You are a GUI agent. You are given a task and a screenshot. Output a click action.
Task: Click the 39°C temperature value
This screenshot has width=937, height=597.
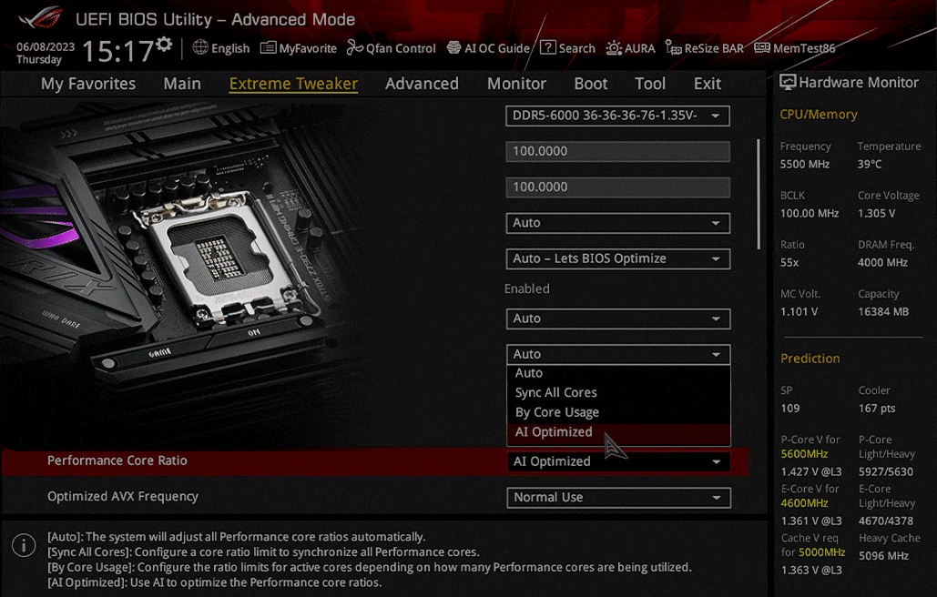(x=870, y=164)
